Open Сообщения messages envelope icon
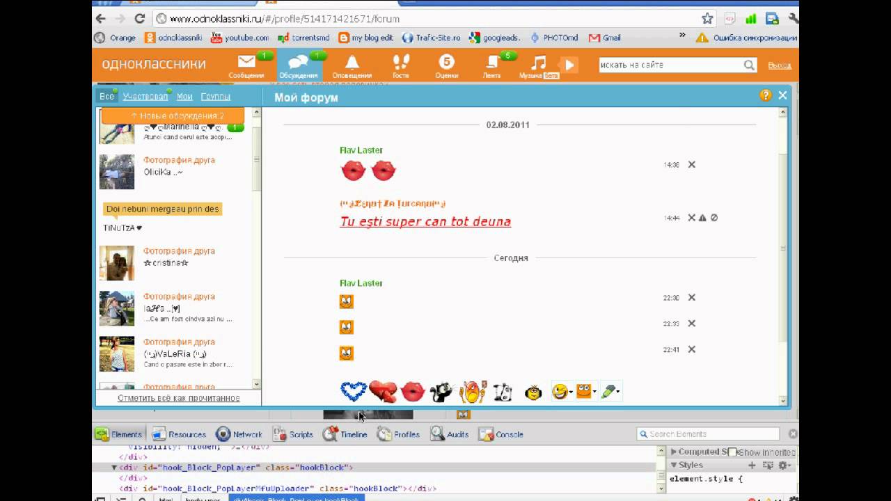 tap(246, 62)
